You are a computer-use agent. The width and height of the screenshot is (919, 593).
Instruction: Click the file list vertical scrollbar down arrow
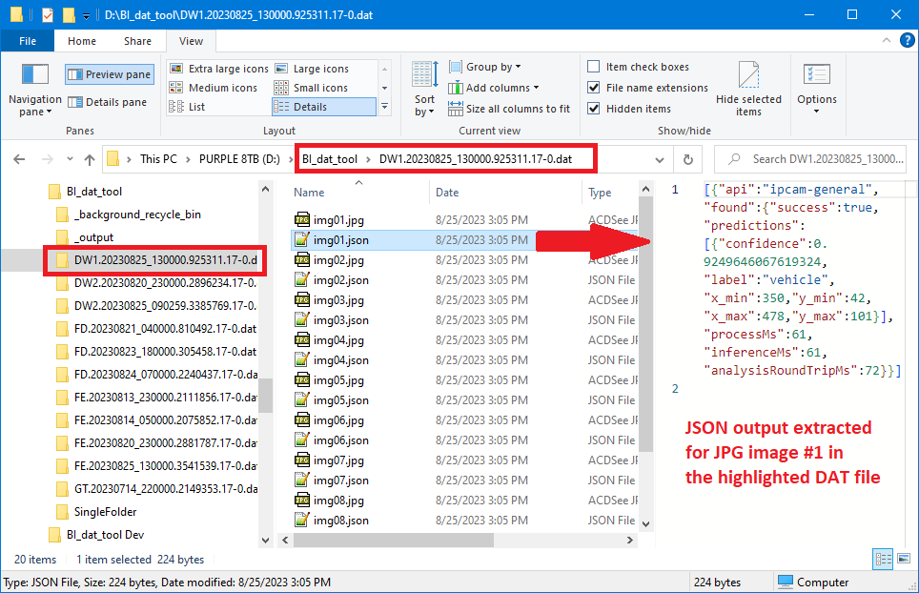point(645,523)
